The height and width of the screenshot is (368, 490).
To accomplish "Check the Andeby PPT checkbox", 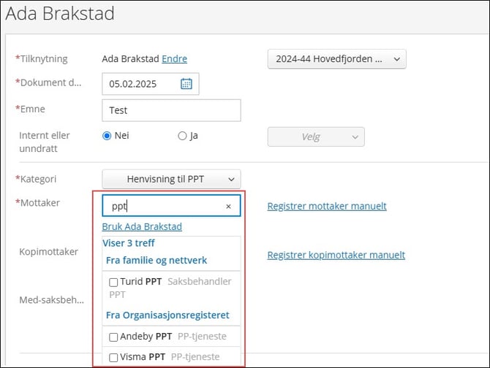I will pos(113,337).
